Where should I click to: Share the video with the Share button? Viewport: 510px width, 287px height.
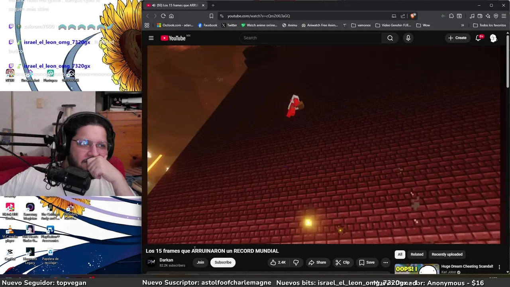(317, 262)
